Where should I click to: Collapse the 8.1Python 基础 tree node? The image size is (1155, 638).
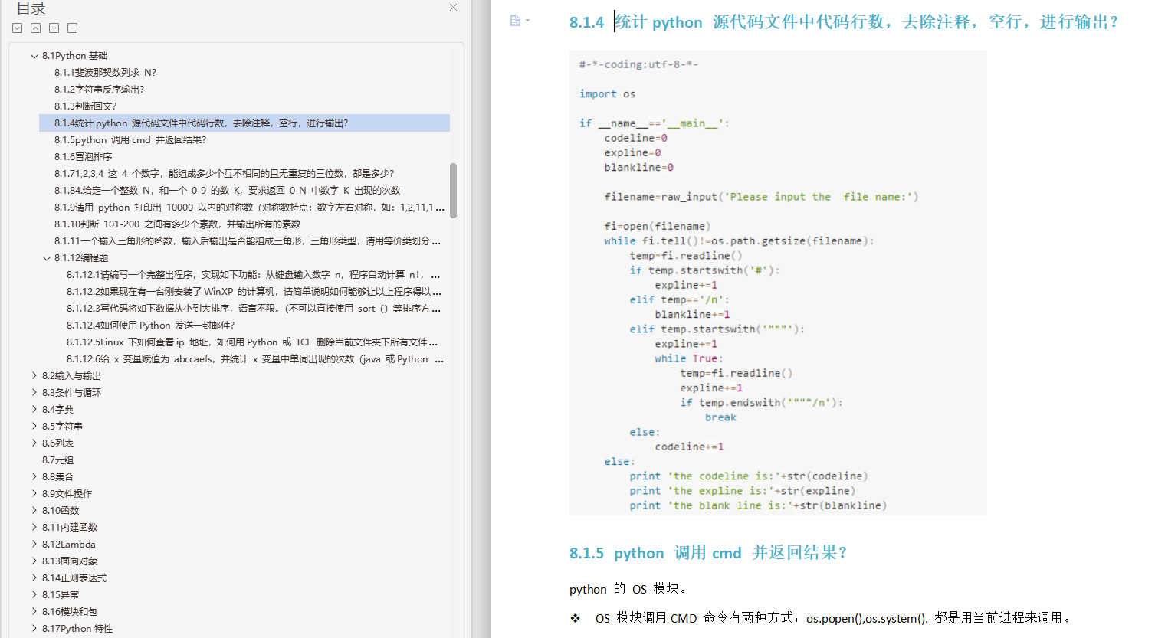pos(34,56)
